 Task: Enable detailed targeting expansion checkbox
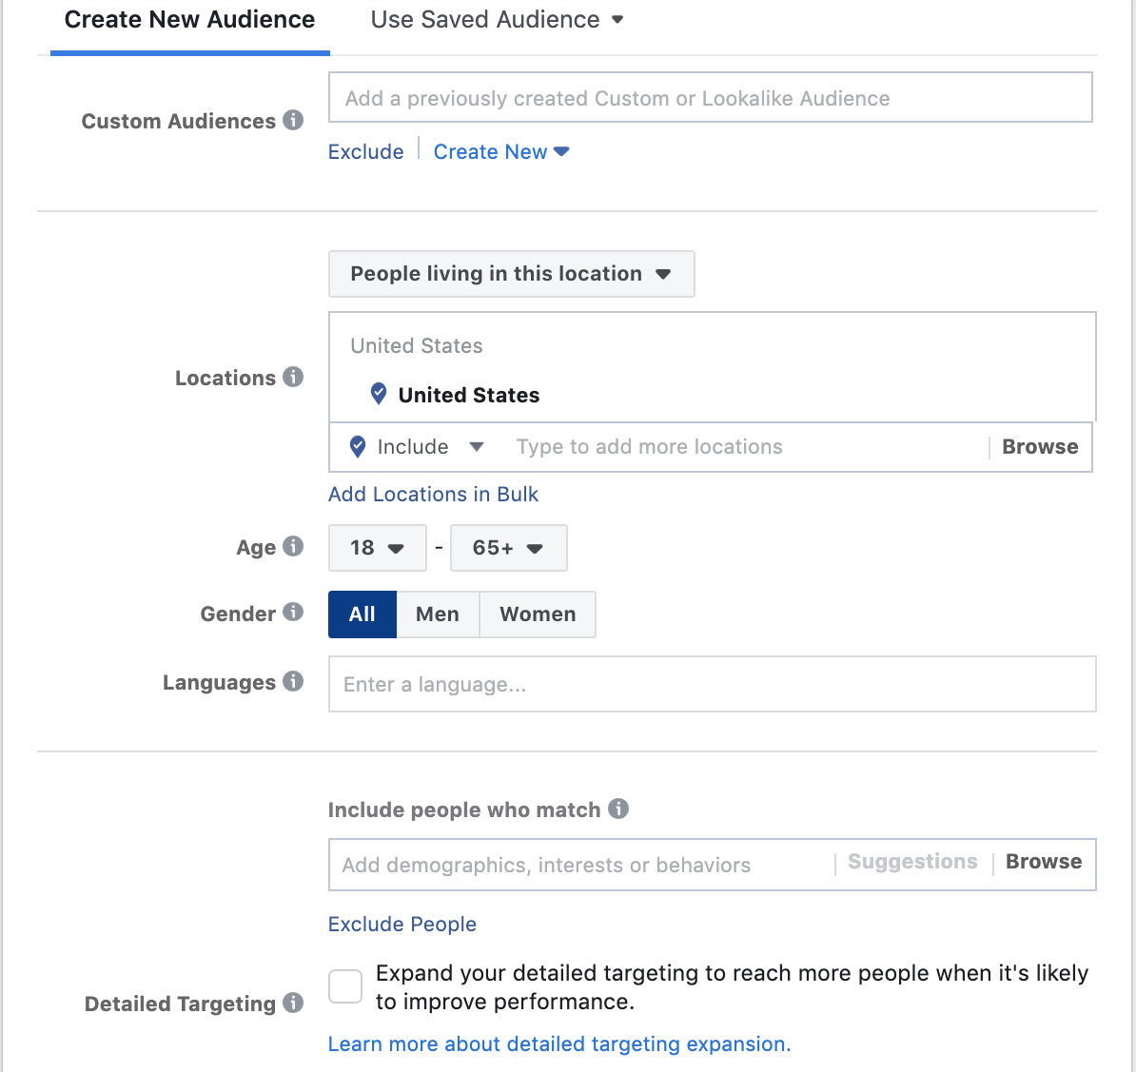click(344, 986)
